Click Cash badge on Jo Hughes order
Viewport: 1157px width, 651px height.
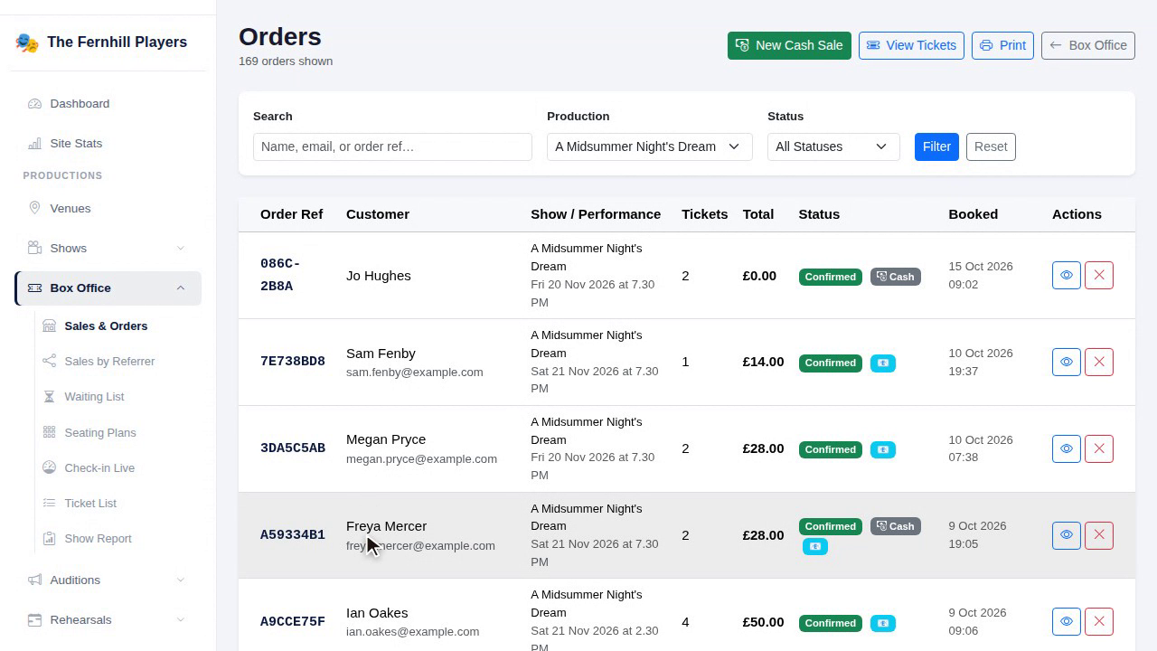(896, 277)
